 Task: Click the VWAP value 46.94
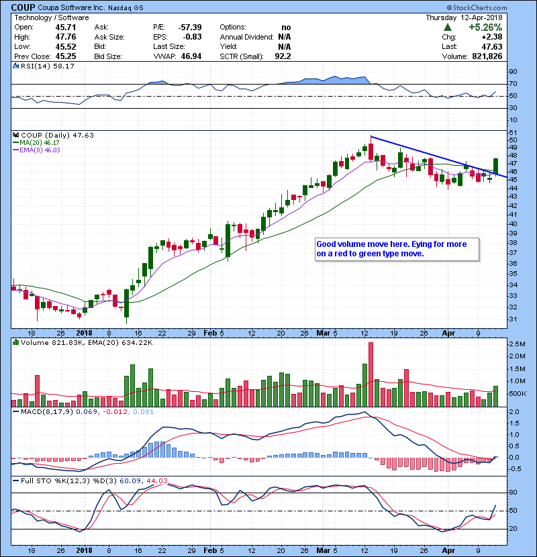191,56
